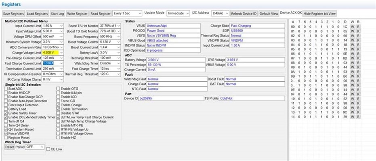376x161 pixels.
Task: Open the Minimum System Voltage dropdown
Action: (53, 42)
